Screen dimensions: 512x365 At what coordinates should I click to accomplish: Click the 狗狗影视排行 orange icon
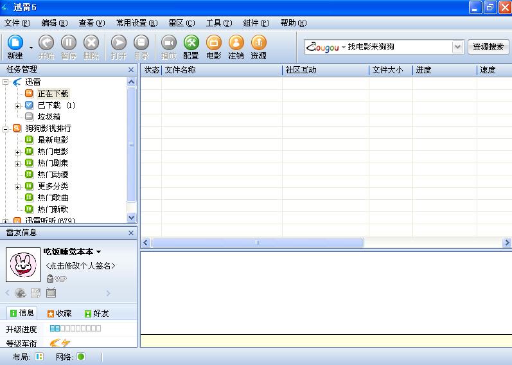coord(17,128)
